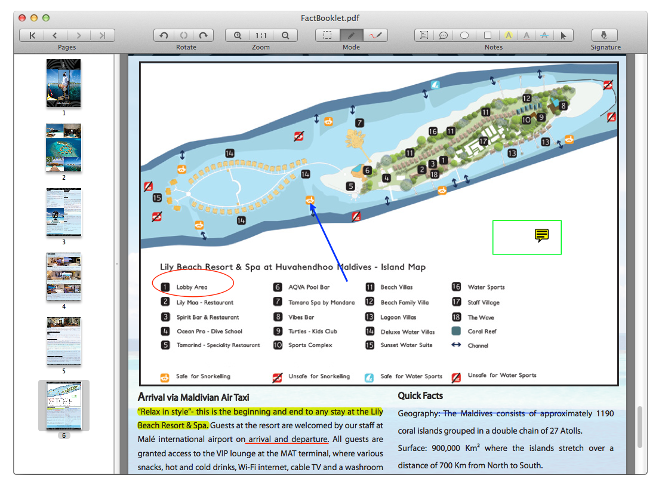662x488 pixels.
Task: Click the 'Beach Family Villa' legend text
Action: (x=405, y=302)
